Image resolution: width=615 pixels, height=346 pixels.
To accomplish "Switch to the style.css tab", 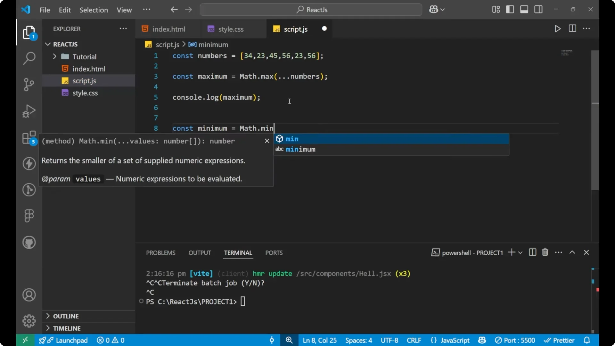I will (x=231, y=29).
